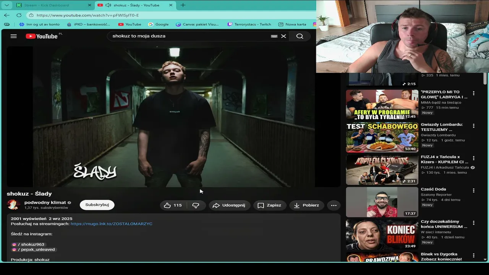Viewport: 489px width, 275px height.
Task: Open the 2:15 video thumbnail
Action: click(382, 79)
